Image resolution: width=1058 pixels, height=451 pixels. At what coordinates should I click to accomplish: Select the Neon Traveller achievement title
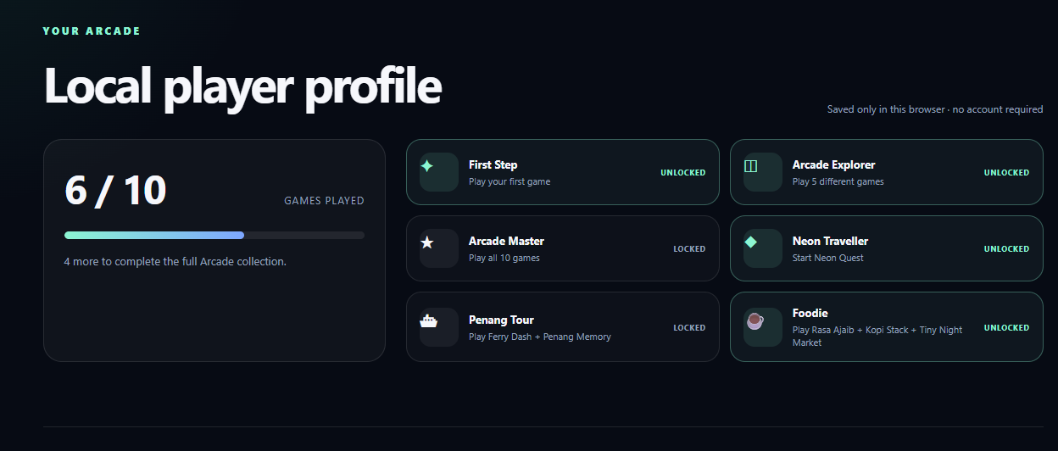(x=830, y=241)
